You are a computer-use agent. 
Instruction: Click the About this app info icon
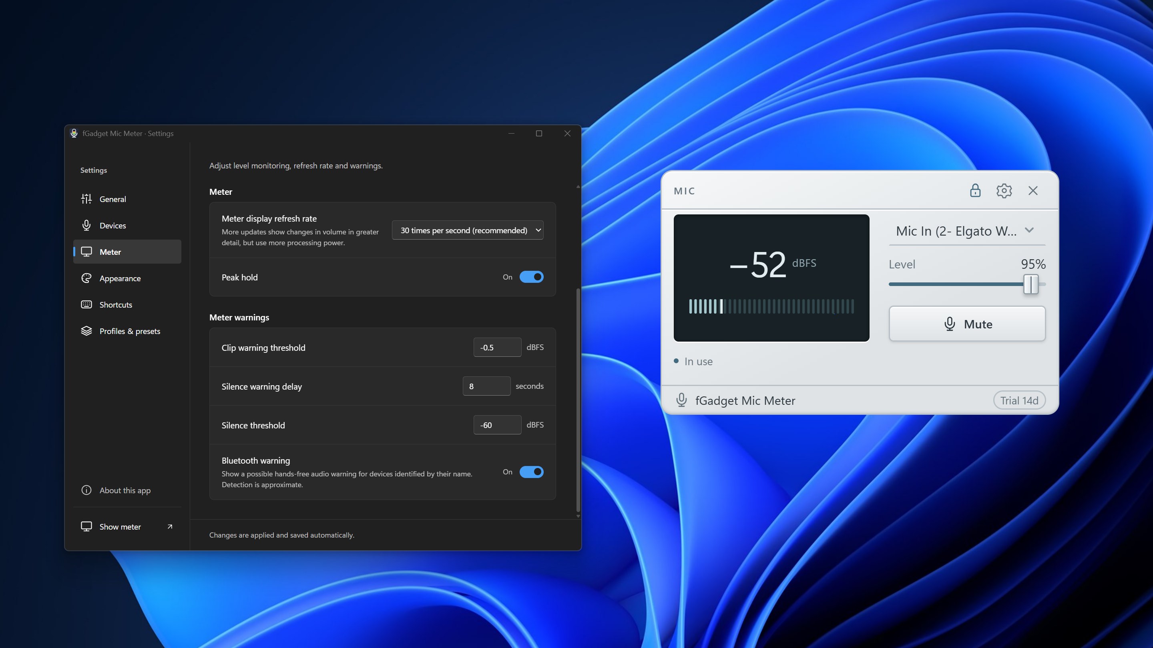click(86, 490)
